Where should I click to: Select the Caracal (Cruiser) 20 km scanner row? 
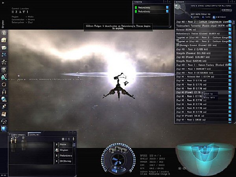pos(202,45)
